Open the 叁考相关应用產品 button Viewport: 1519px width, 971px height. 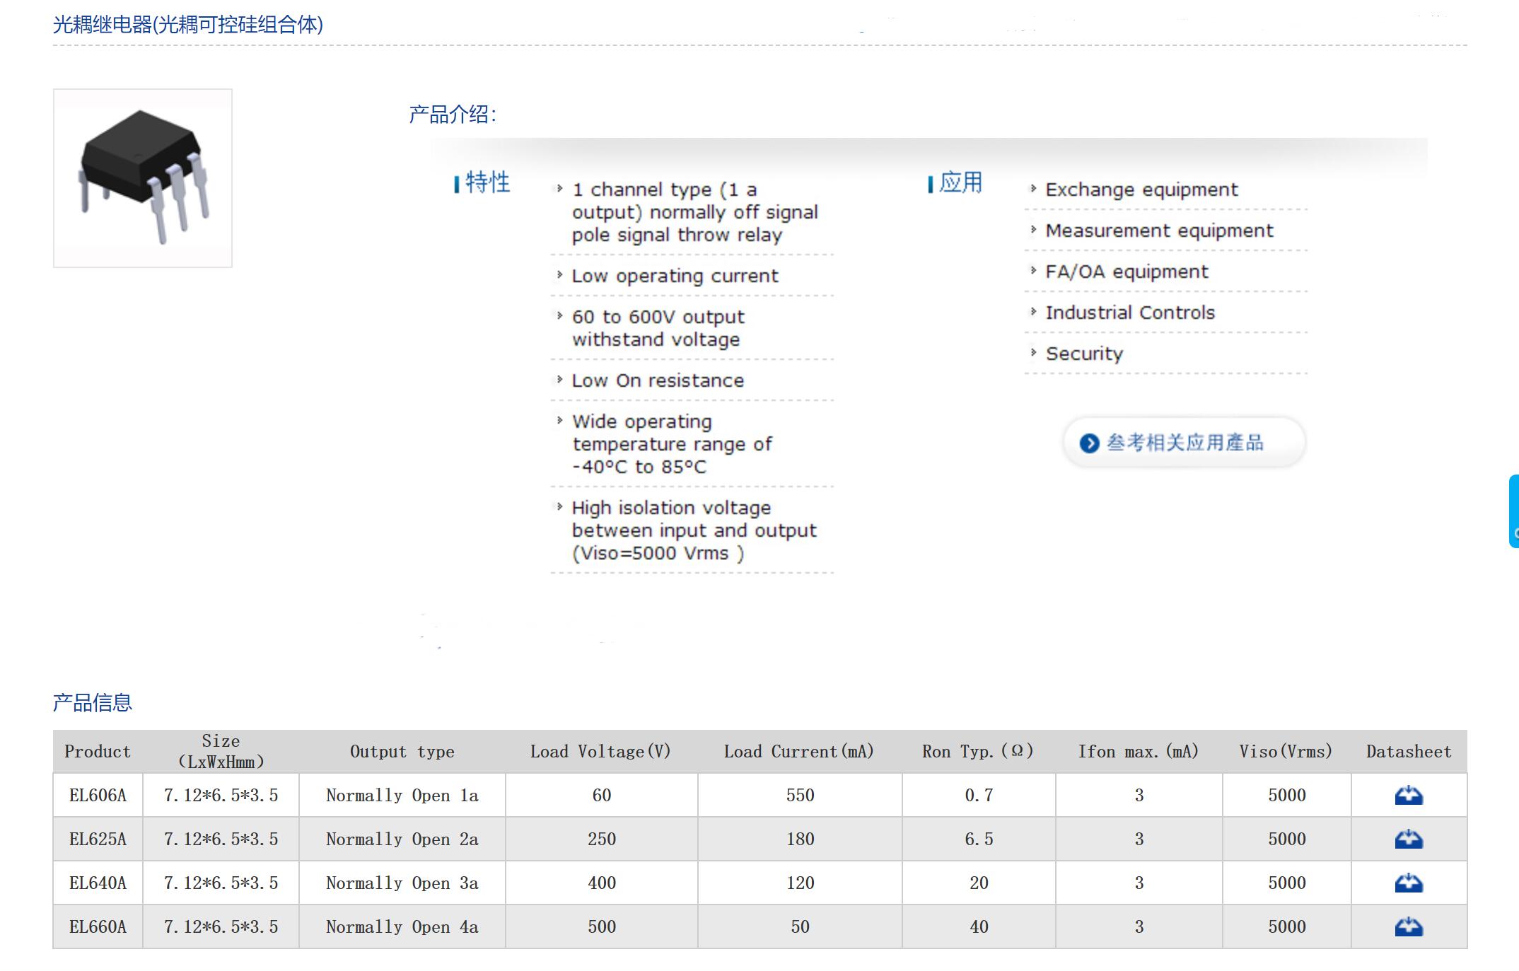point(1184,443)
